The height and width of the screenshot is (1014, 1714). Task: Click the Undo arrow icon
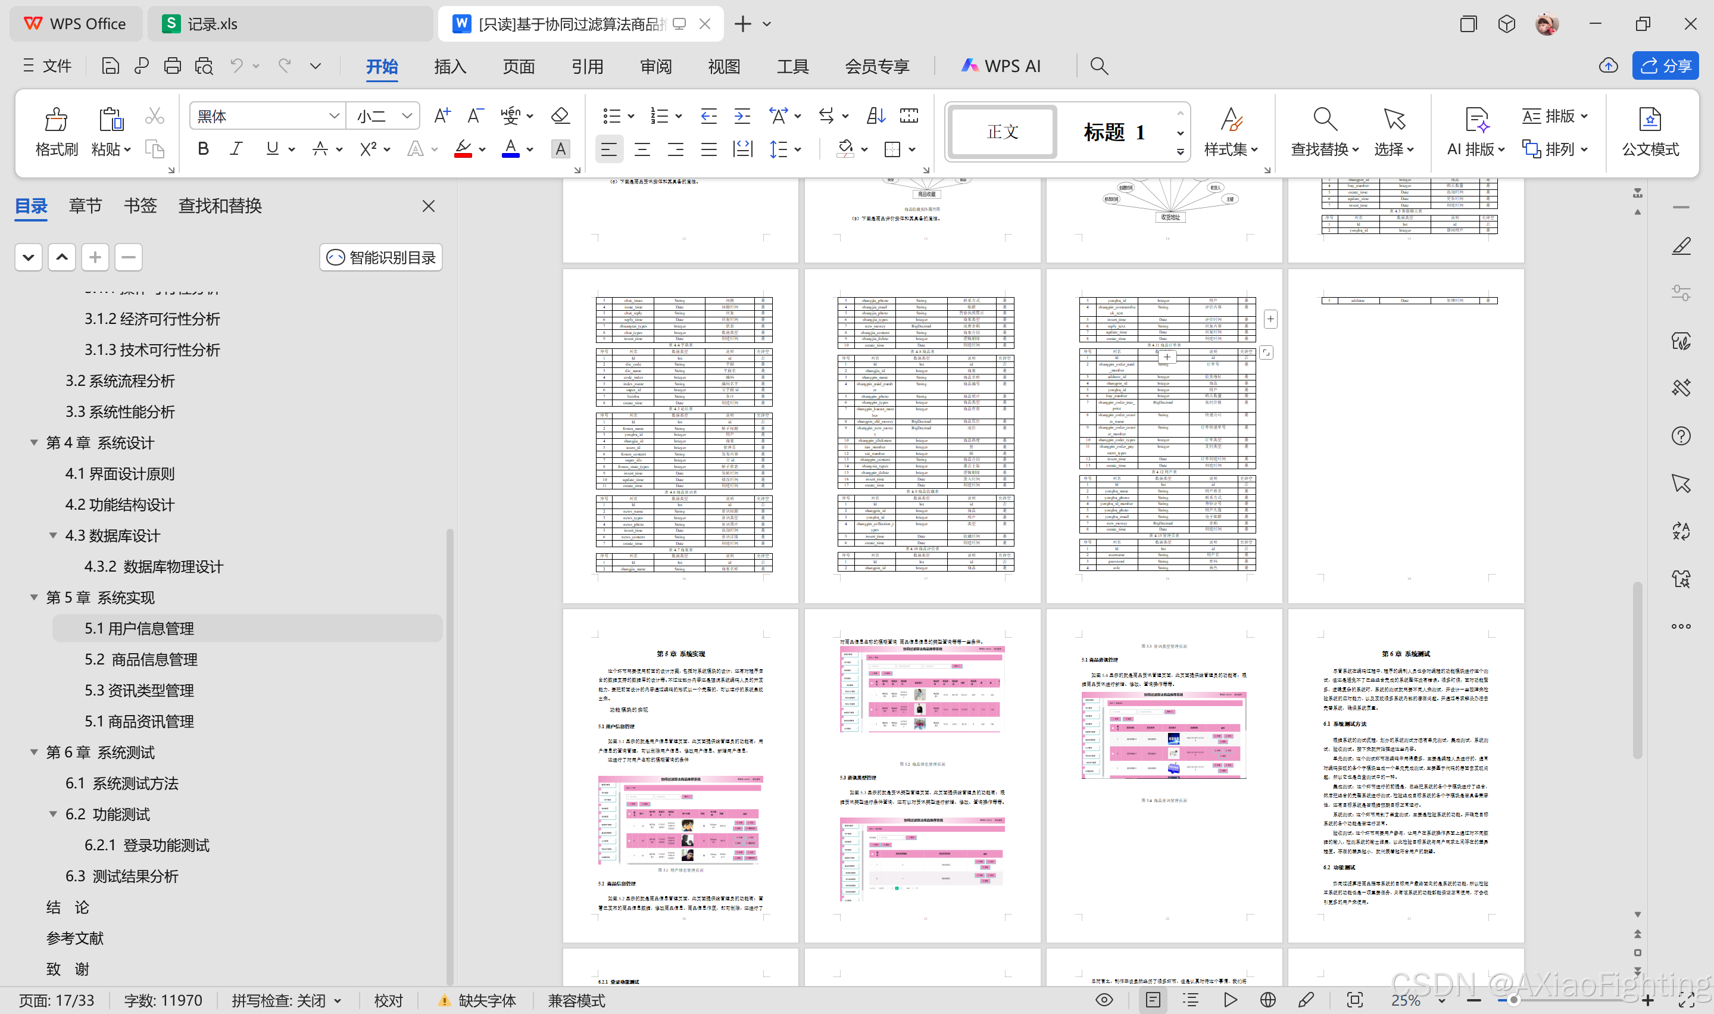pyautogui.click(x=236, y=65)
